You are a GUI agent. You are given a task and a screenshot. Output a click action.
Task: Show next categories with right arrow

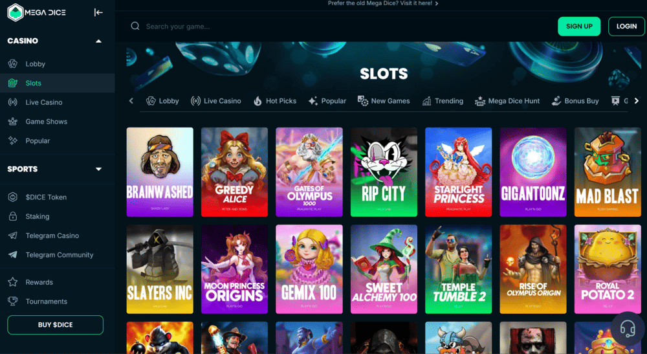coord(636,101)
